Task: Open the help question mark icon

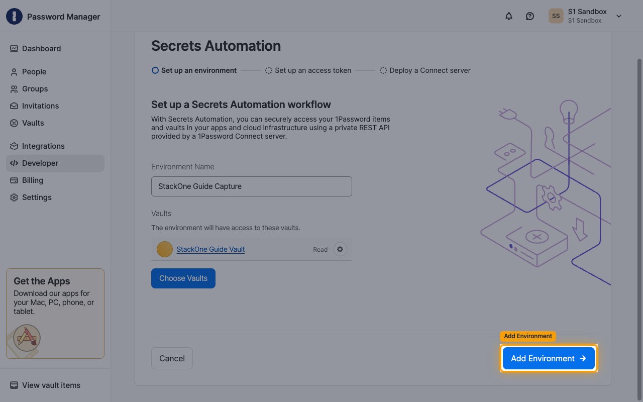Action: pyautogui.click(x=530, y=16)
